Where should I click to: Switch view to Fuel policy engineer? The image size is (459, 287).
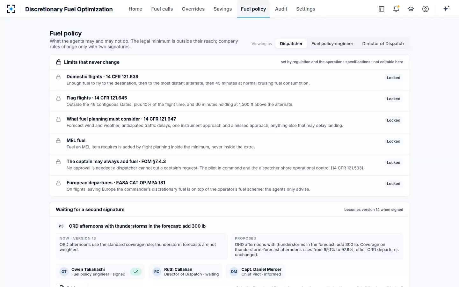tap(332, 44)
